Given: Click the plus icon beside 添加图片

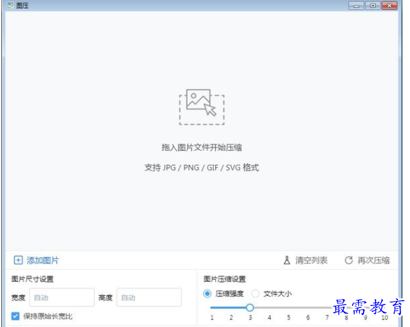Looking at the screenshot, I should (18, 260).
